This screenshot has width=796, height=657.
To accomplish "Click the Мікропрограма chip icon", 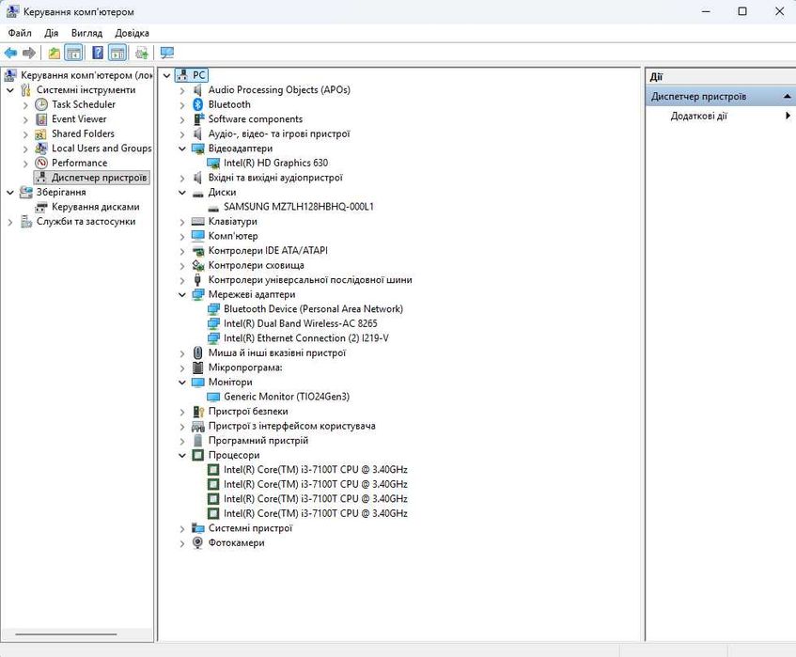I will [198, 368].
